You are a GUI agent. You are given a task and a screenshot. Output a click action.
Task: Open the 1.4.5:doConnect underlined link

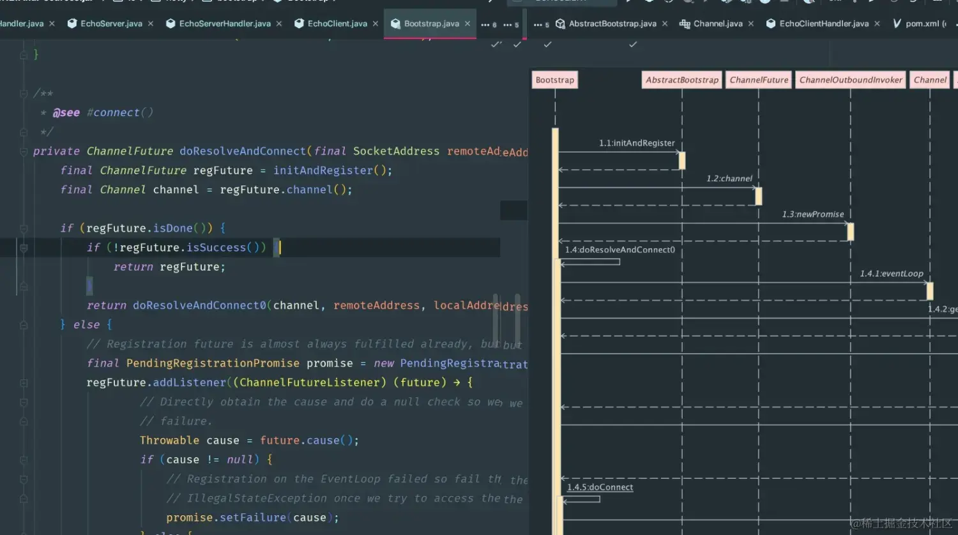tap(600, 487)
